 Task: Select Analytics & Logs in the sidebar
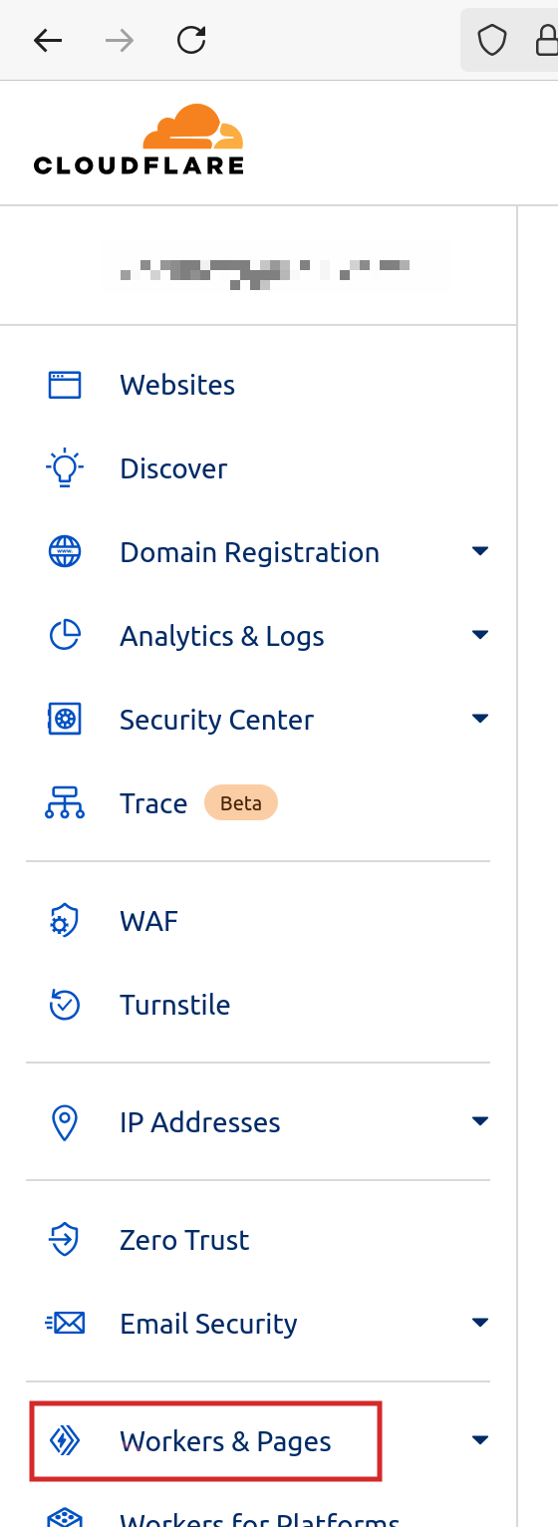221,636
